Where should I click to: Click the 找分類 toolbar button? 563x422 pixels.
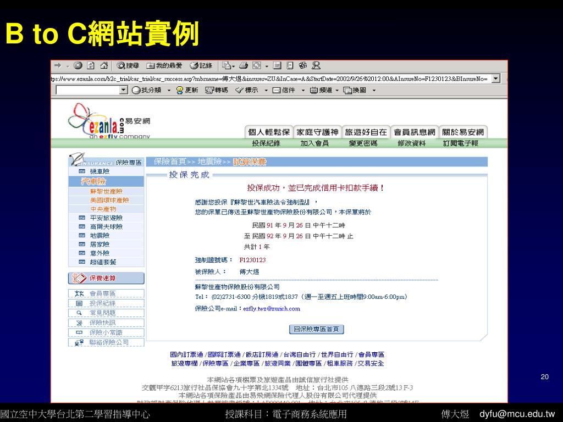click(x=146, y=90)
